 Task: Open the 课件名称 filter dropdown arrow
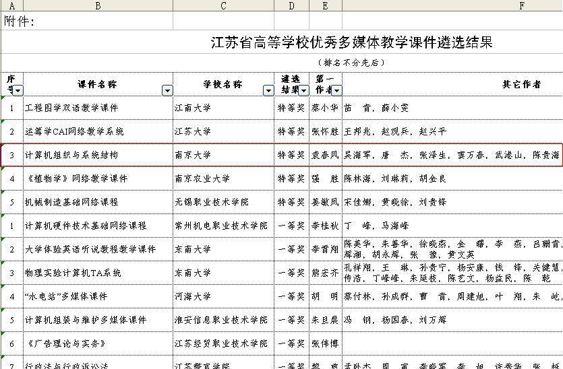pos(167,91)
